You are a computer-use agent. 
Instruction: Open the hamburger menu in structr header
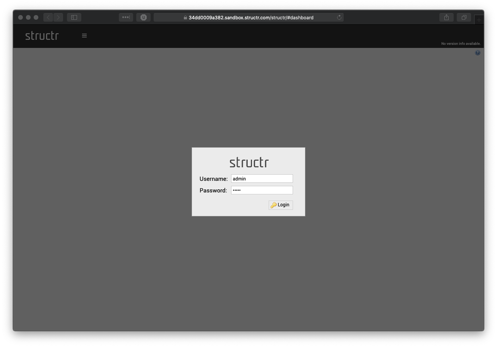coord(84,36)
